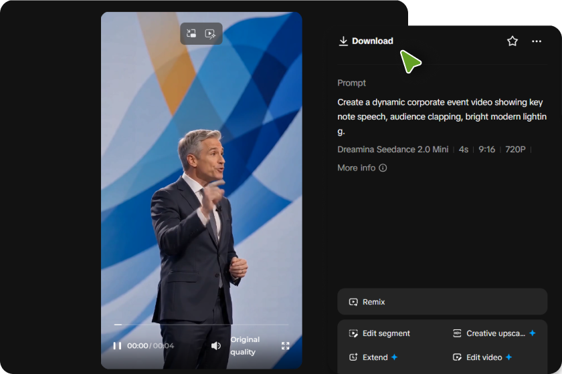Screen dimensions: 562x374
Task: Click the picture-in-picture icon above video
Action: tap(191, 33)
